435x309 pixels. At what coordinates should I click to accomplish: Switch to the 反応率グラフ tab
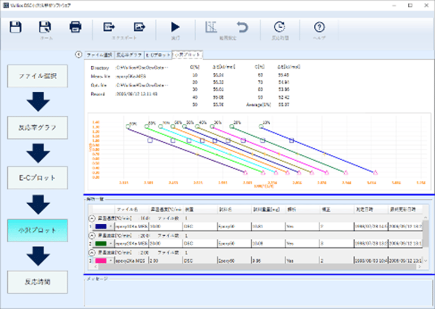tap(129, 55)
